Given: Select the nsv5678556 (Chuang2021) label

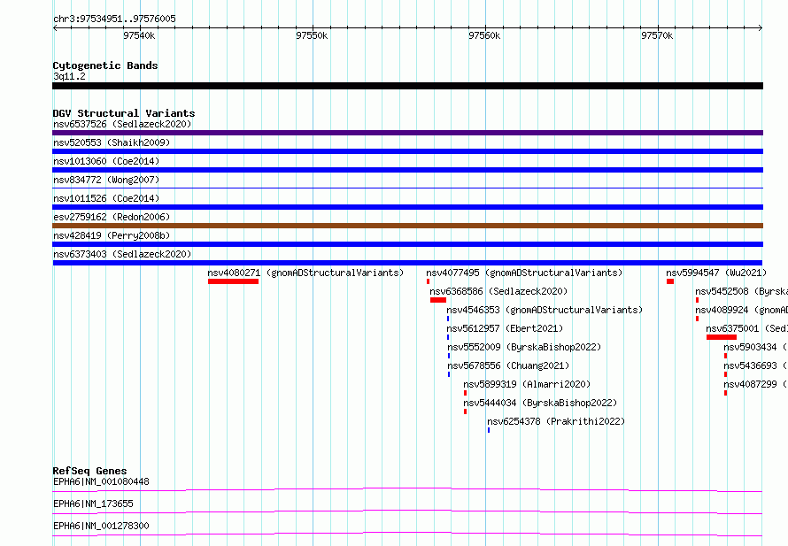Looking at the screenshot, I should (508, 365).
